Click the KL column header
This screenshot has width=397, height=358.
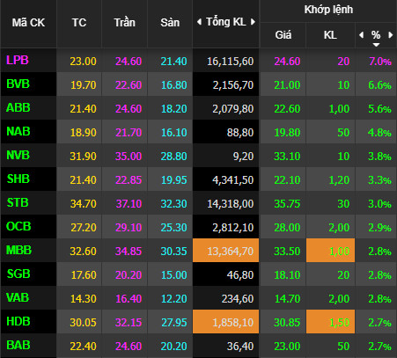pos(330,35)
